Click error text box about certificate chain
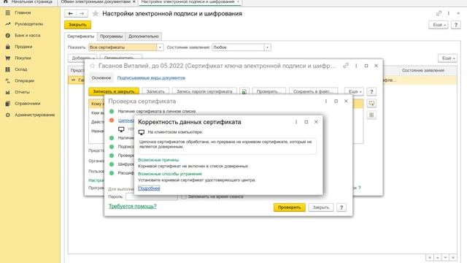The image size is (467, 263). (227, 146)
